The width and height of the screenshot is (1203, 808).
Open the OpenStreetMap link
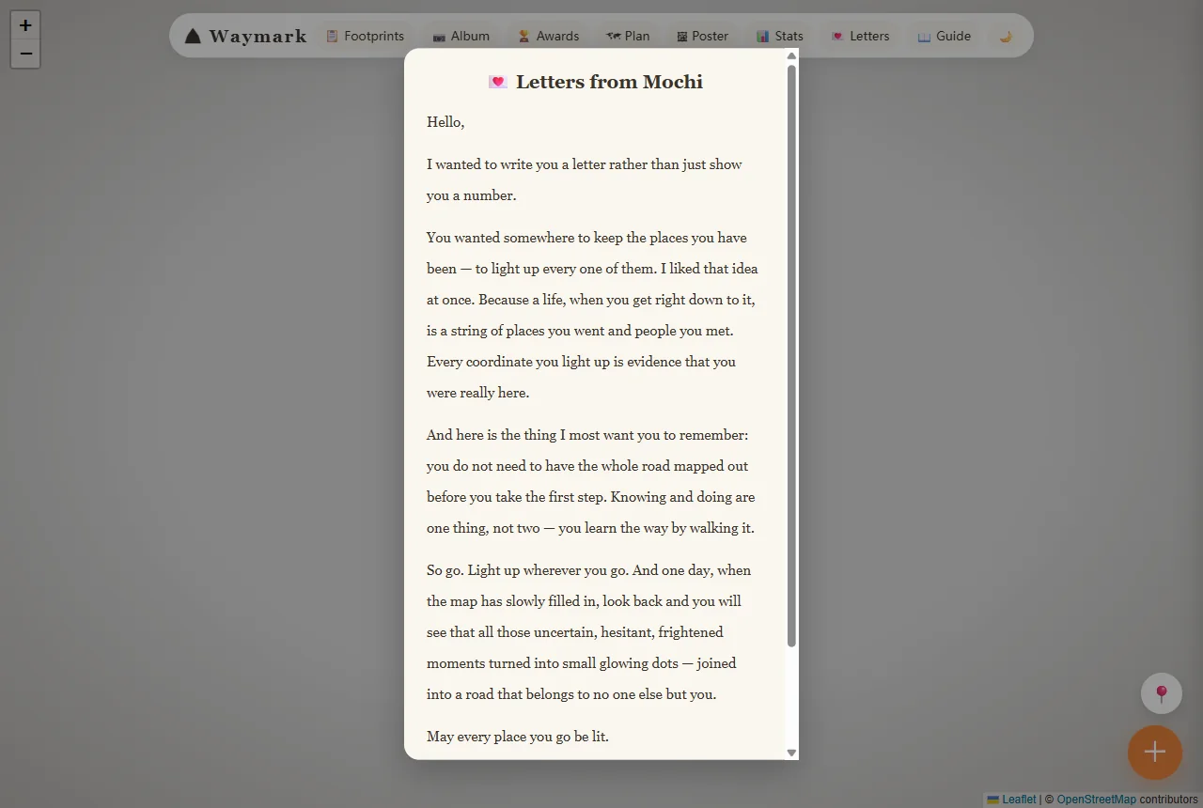[1096, 800]
